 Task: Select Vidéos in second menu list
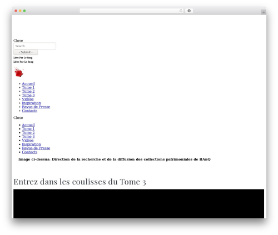28,141
